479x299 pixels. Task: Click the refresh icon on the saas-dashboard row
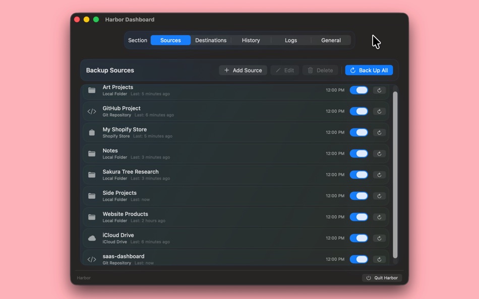click(379, 259)
